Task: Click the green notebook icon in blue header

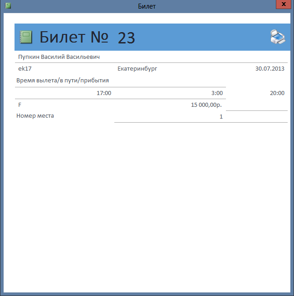Action: (x=26, y=37)
